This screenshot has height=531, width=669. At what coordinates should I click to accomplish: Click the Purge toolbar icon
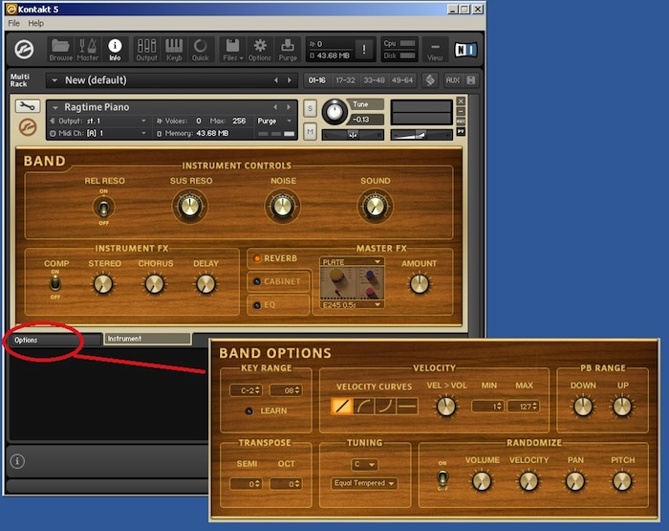pos(288,50)
